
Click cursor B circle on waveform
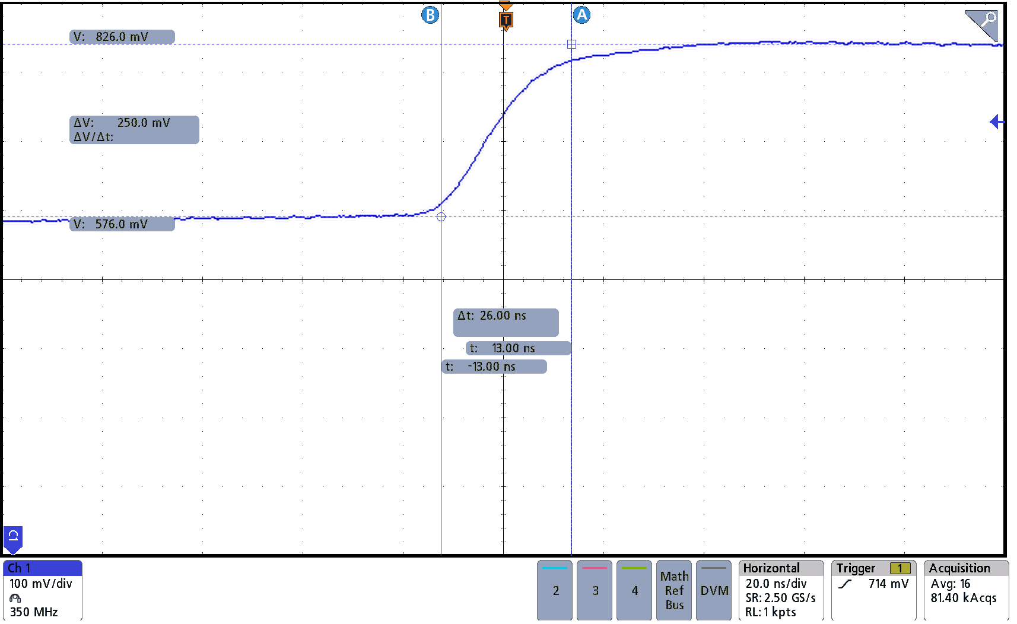click(441, 217)
